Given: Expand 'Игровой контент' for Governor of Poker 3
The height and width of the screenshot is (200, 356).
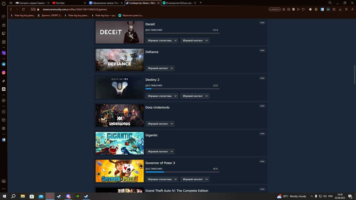Looking at the screenshot, I should tap(195, 179).
